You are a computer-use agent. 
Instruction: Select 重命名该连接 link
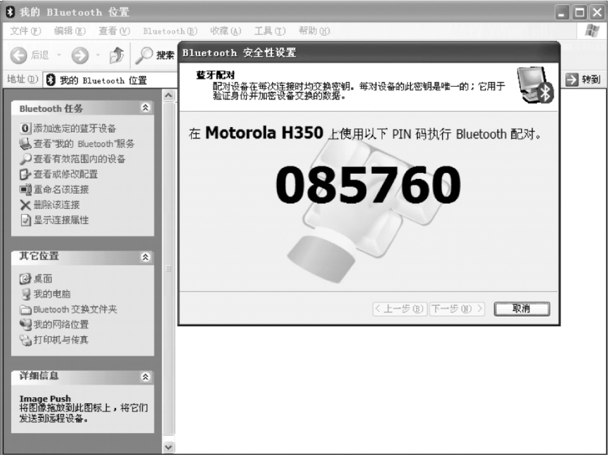click(61, 189)
